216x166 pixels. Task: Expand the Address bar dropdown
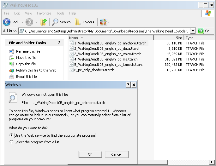click(193, 31)
